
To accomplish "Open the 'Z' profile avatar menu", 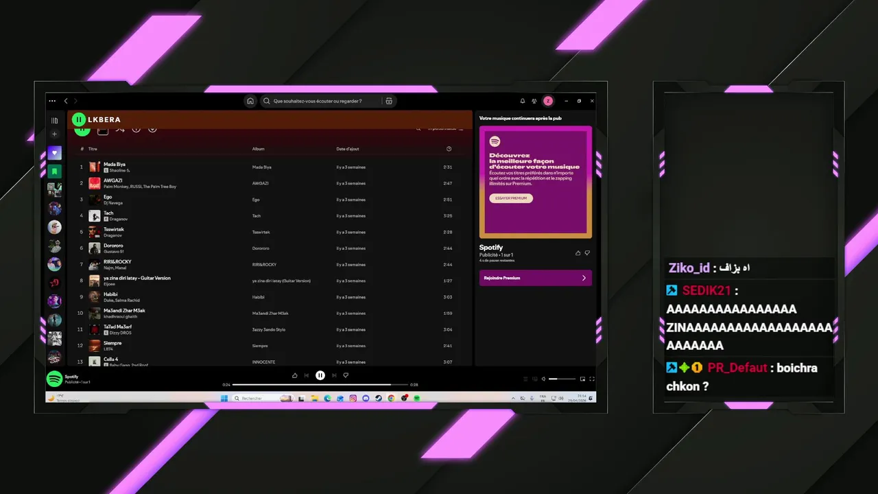I will tap(548, 101).
